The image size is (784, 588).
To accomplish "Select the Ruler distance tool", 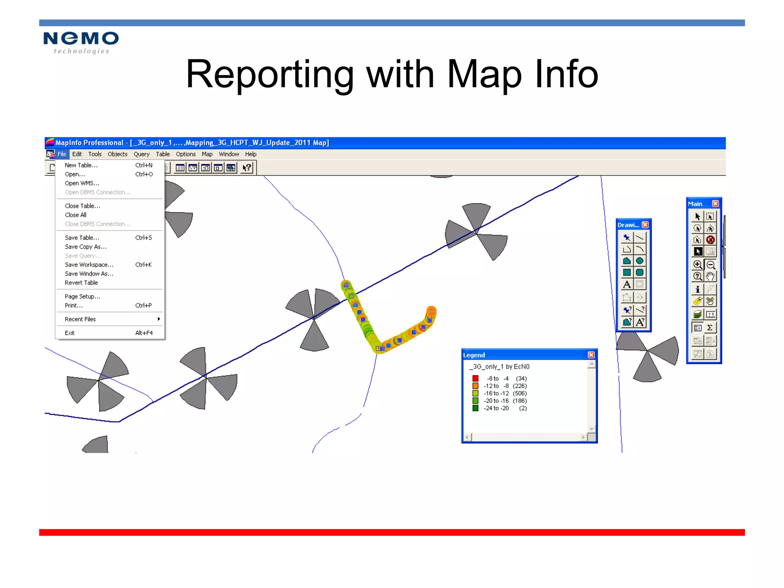I will pyautogui.click(x=710, y=314).
